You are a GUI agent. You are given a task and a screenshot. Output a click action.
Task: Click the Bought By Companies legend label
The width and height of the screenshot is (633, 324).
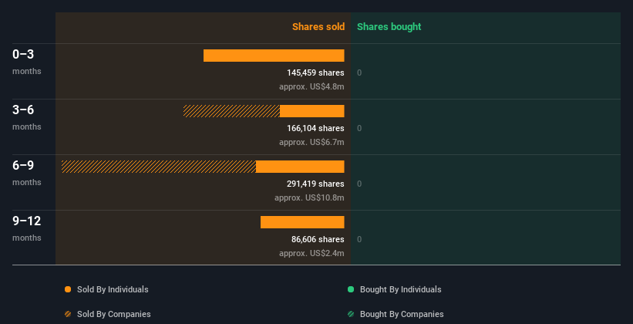tap(402, 314)
